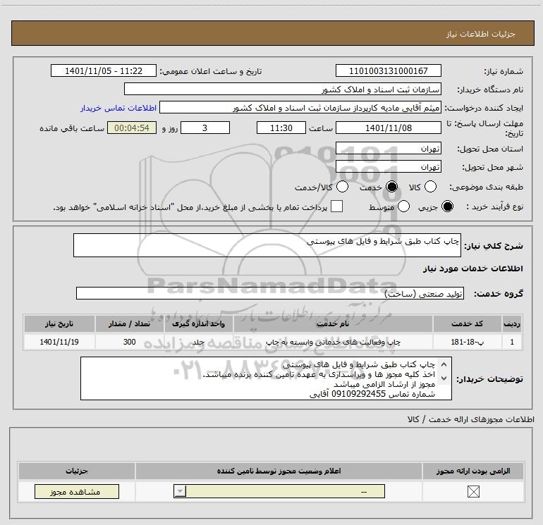543x525 pixels.
Task: Click the service code cell پ-18-181
Action: (467, 342)
